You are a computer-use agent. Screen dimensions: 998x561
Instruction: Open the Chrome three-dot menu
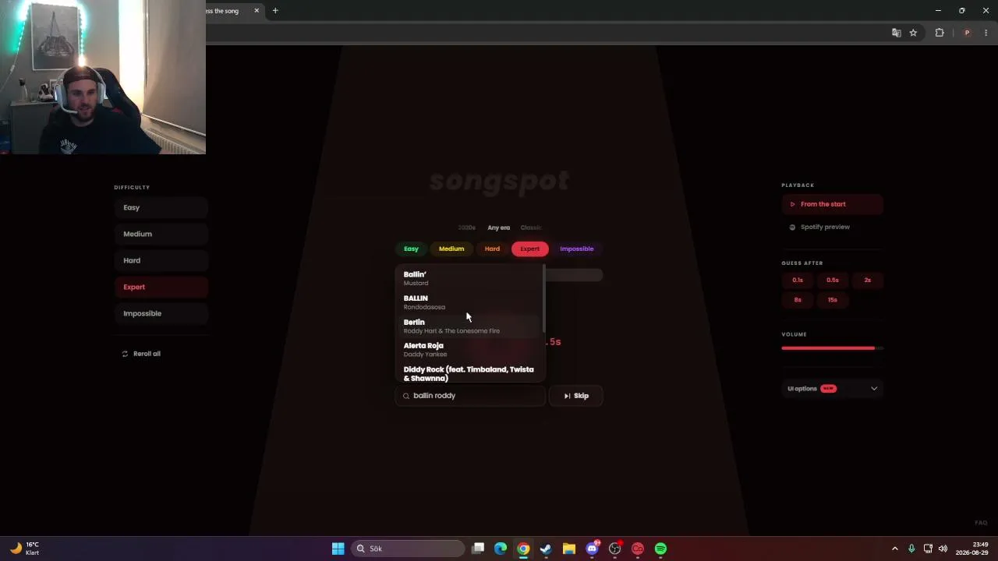986,33
